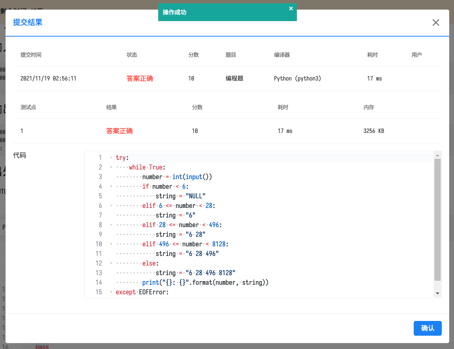Click the red 答案正确 submission status

[140, 78]
